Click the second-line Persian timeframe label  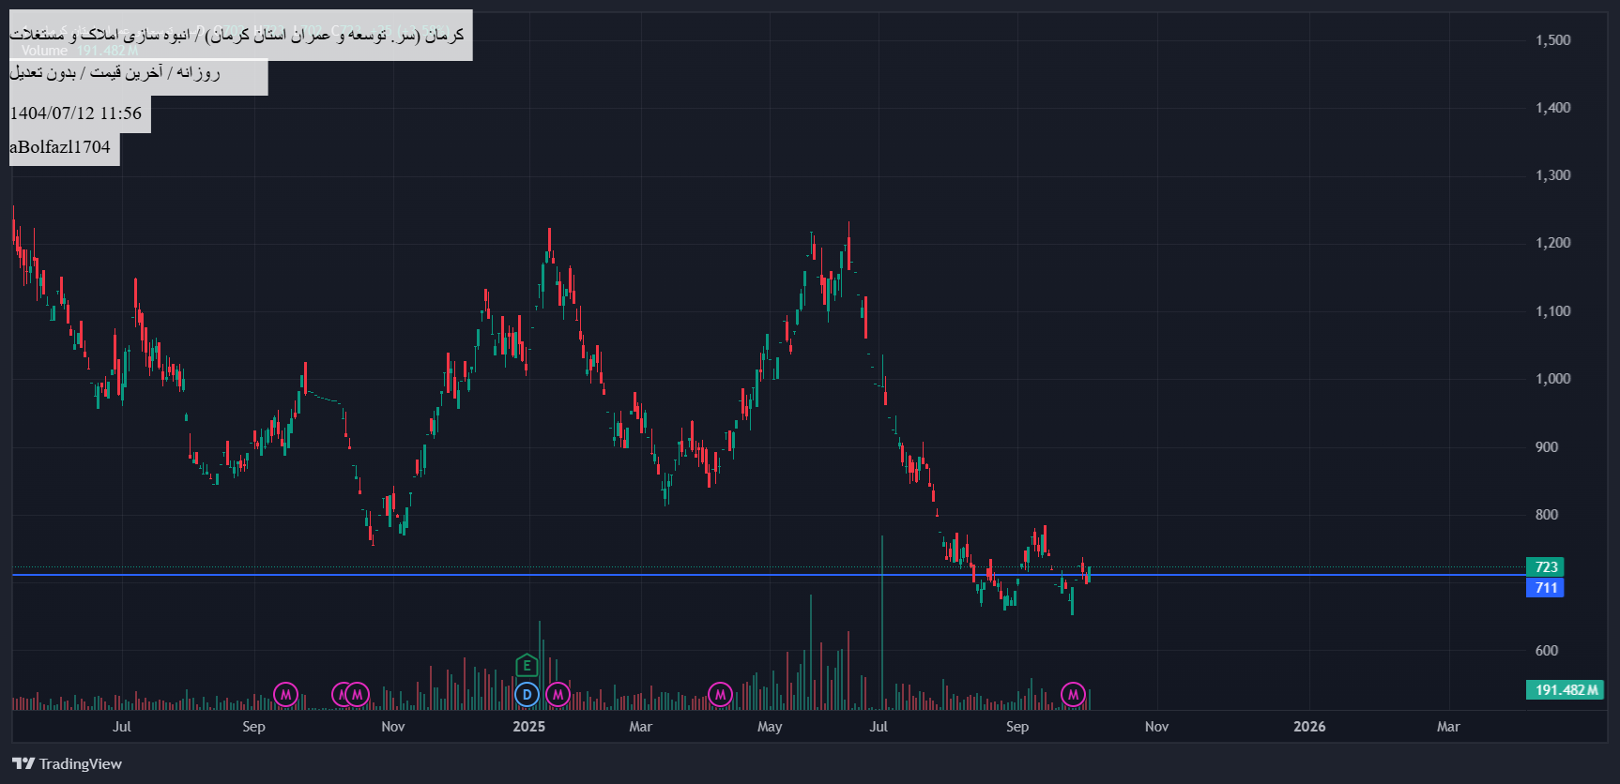click(x=115, y=73)
